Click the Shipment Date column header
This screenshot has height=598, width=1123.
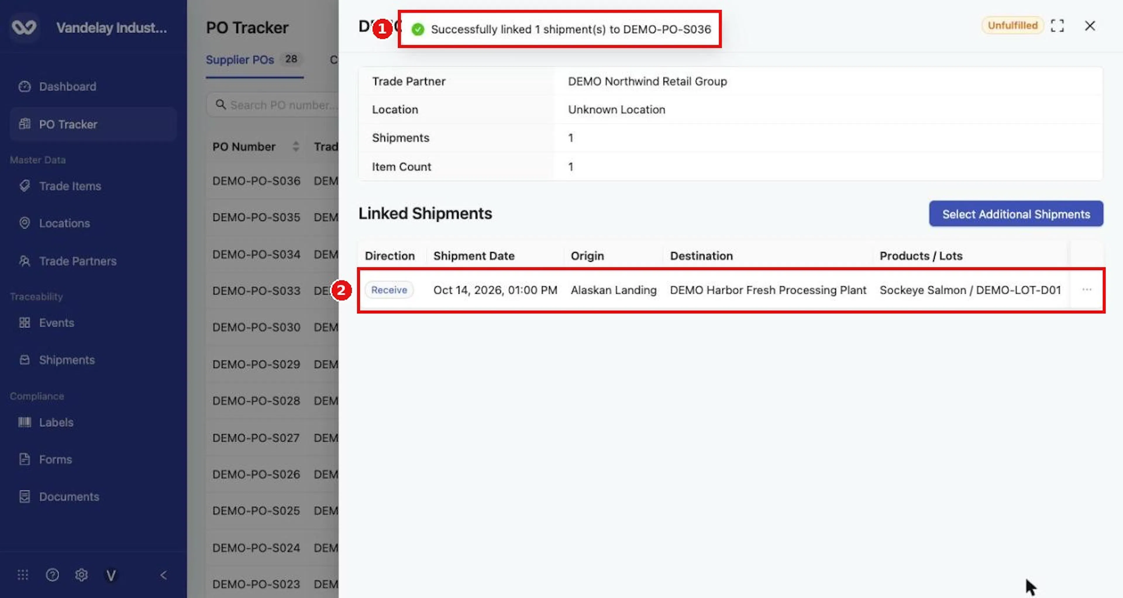[x=473, y=256]
